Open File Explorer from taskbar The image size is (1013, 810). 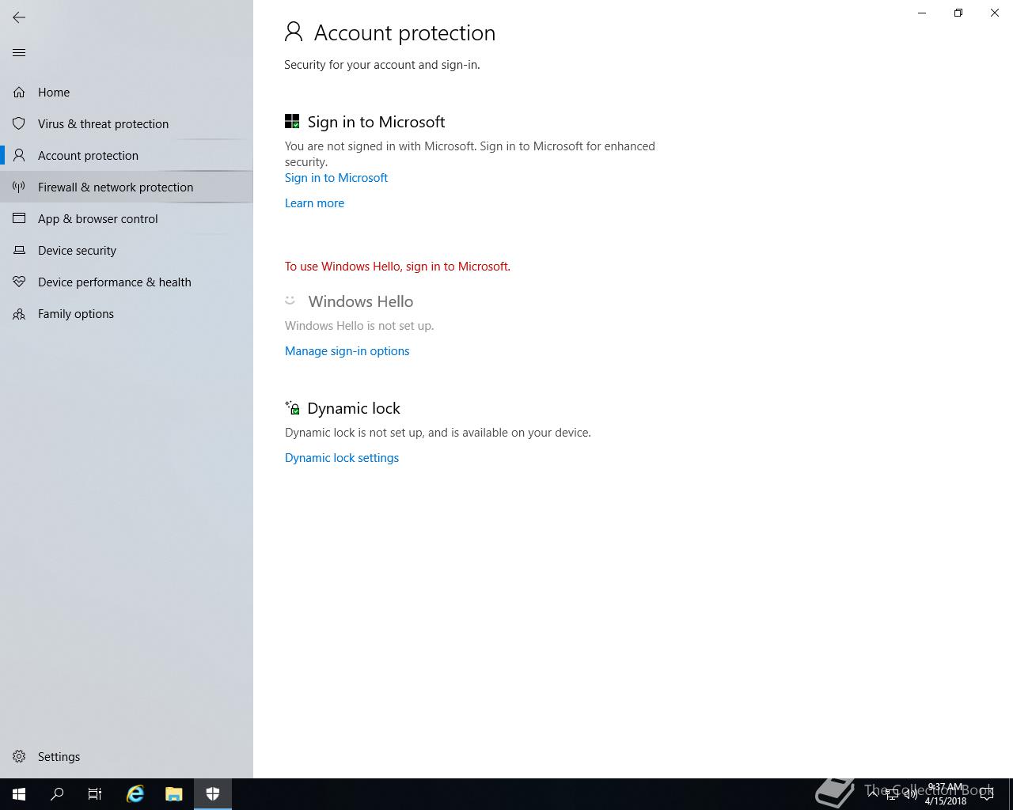174,794
